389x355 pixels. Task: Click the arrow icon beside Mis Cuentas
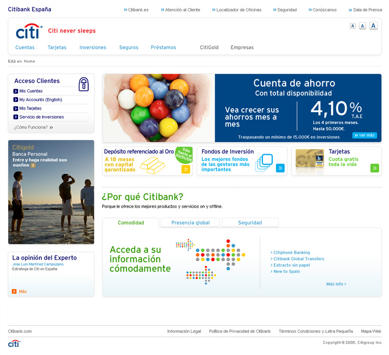(x=16, y=91)
